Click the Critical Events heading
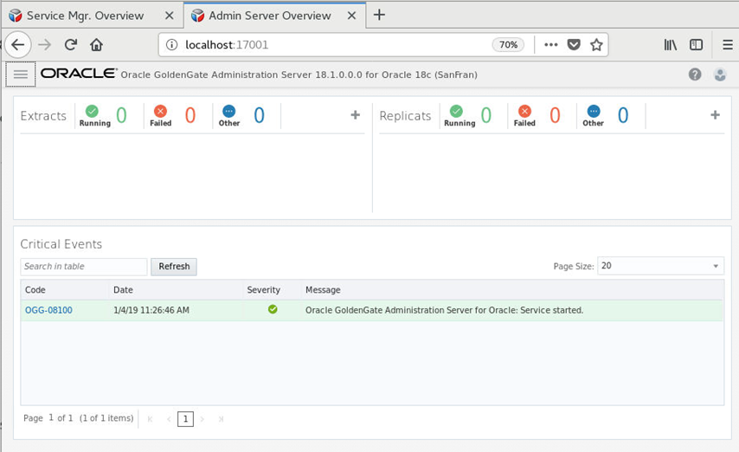 click(61, 244)
